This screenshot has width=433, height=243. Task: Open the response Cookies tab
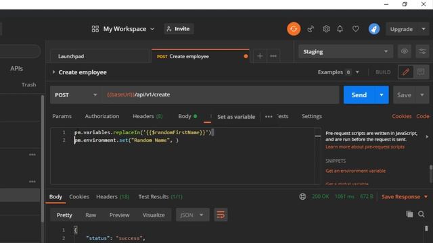pyautogui.click(x=79, y=196)
